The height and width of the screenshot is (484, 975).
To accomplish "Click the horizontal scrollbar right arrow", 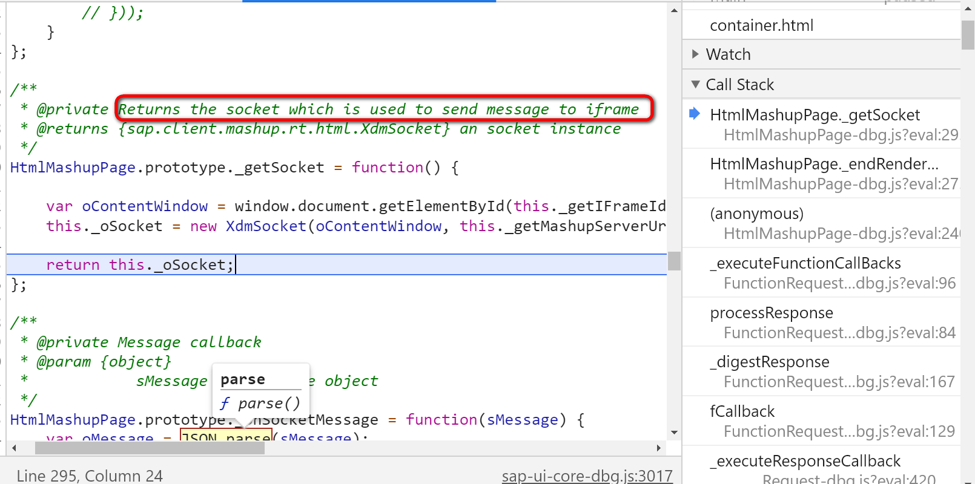I will coord(659,448).
